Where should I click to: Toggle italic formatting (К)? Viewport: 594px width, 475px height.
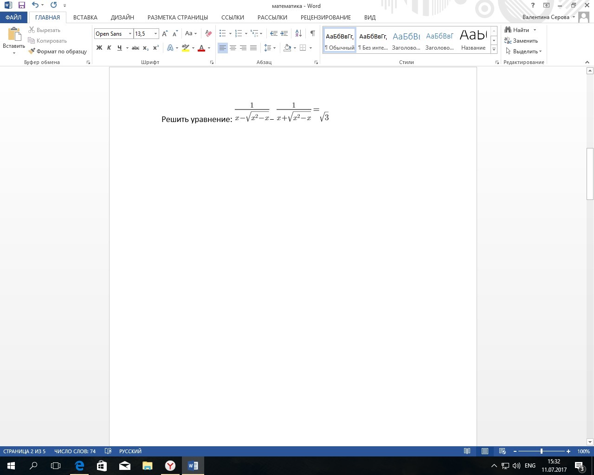pyautogui.click(x=109, y=48)
